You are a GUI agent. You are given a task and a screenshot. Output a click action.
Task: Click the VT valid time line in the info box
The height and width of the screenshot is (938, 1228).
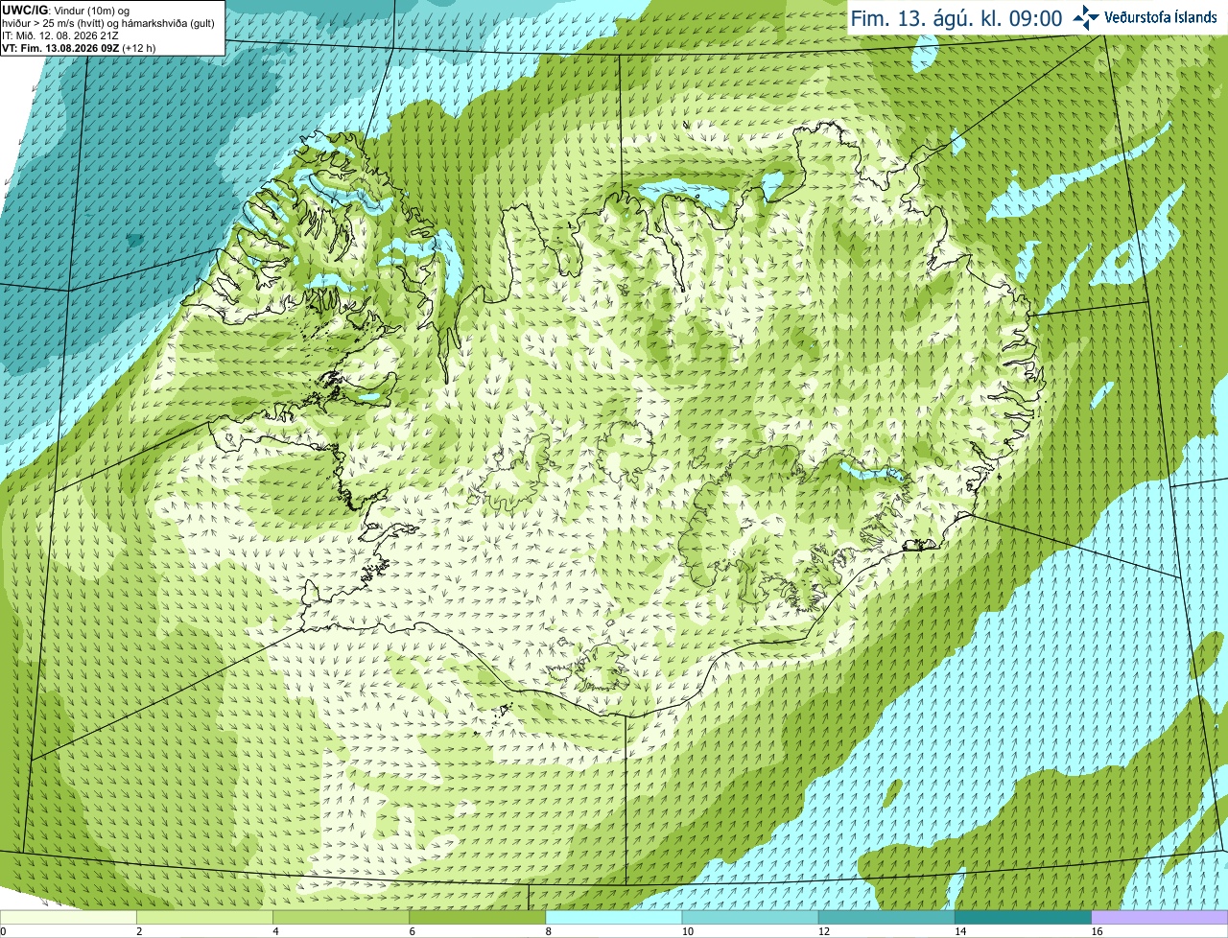(x=79, y=47)
